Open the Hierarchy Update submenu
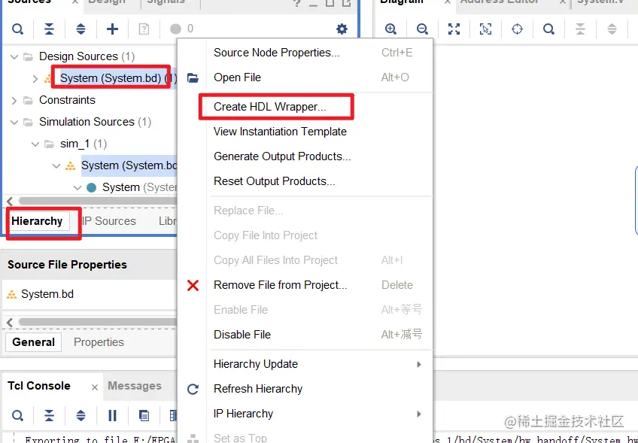This screenshot has height=443, width=638. coord(321,364)
